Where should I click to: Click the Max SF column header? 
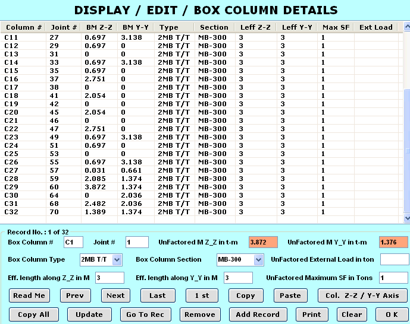click(x=336, y=27)
